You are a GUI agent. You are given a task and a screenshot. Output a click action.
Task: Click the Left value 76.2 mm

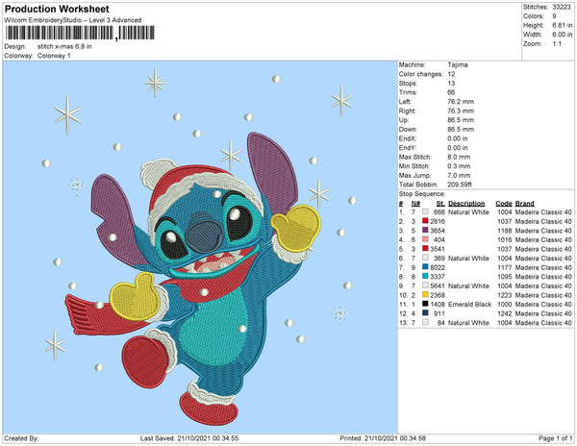(461, 102)
